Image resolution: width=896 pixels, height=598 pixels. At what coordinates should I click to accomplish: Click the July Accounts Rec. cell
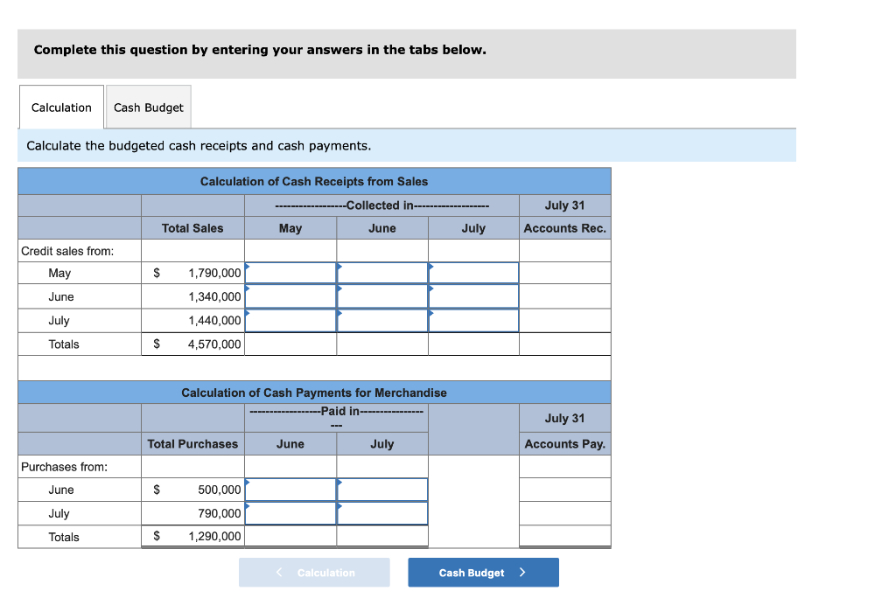(564, 320)
